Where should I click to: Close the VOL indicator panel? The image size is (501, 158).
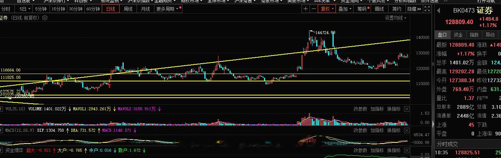point(407,109)
